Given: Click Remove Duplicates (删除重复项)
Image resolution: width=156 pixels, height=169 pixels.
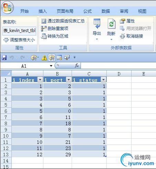Looking at the screenshot, I should (x=55, y=29).
